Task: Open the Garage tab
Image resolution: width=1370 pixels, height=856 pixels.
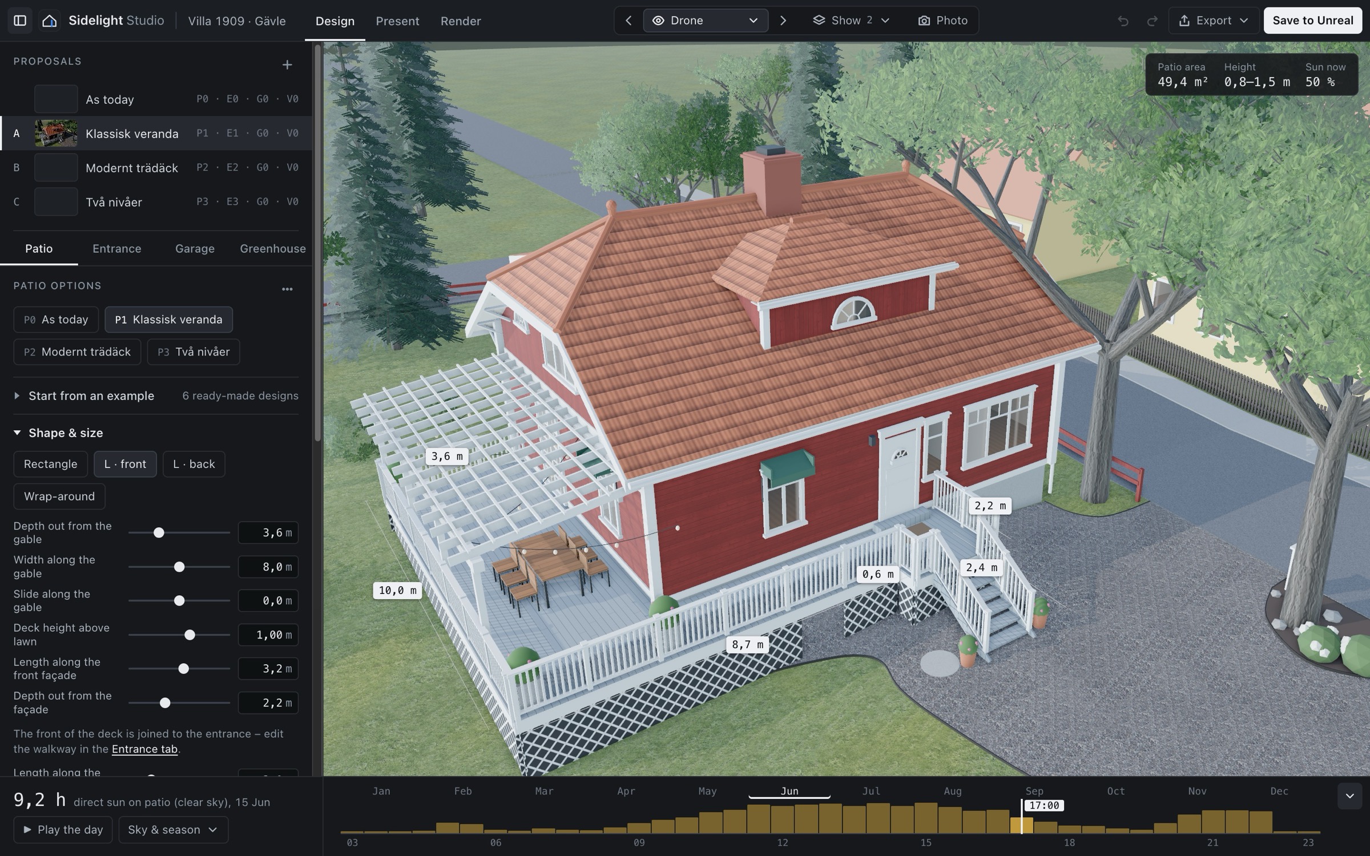Action: 195,249
